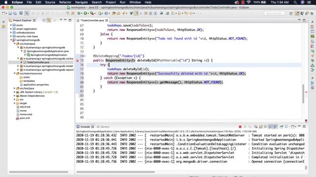
Task: Maximize the Console view
Action: coord(304,126)
